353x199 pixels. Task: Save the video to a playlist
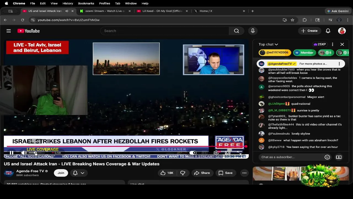pos(226,173)
